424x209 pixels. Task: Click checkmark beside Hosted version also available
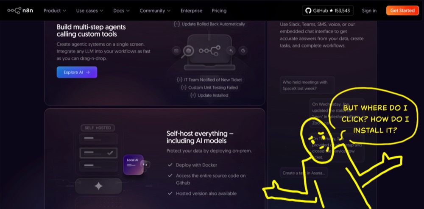tap(170, 193)
